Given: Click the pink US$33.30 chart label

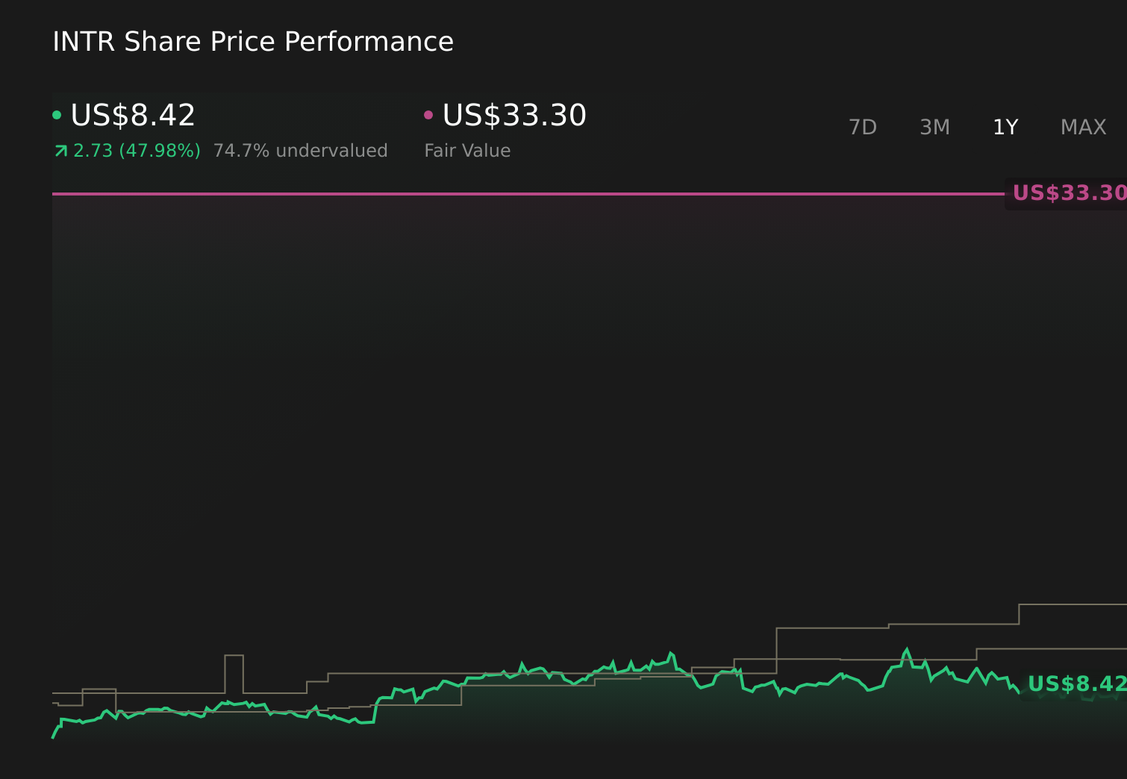Looking at the screenshot, I should point(1068,193).
